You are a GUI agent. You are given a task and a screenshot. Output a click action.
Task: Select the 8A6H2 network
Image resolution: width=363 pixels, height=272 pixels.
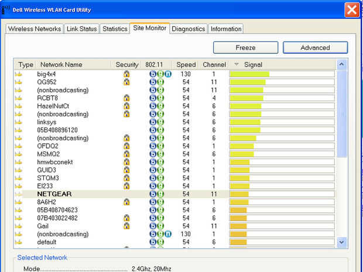(x=46, y=202)
